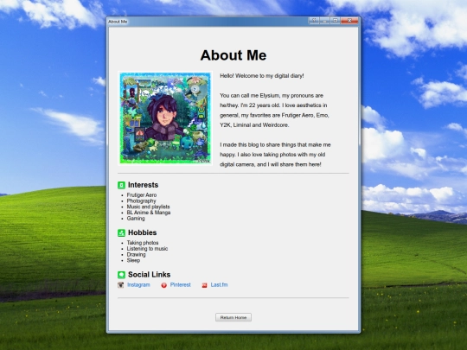
Task: Click the red Pinterest icon
Action: point(163,285)
